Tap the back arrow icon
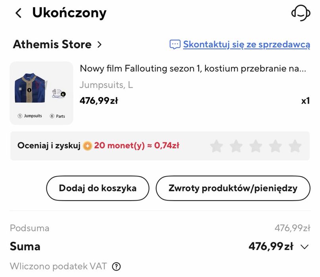 click(x=18, y=13)
